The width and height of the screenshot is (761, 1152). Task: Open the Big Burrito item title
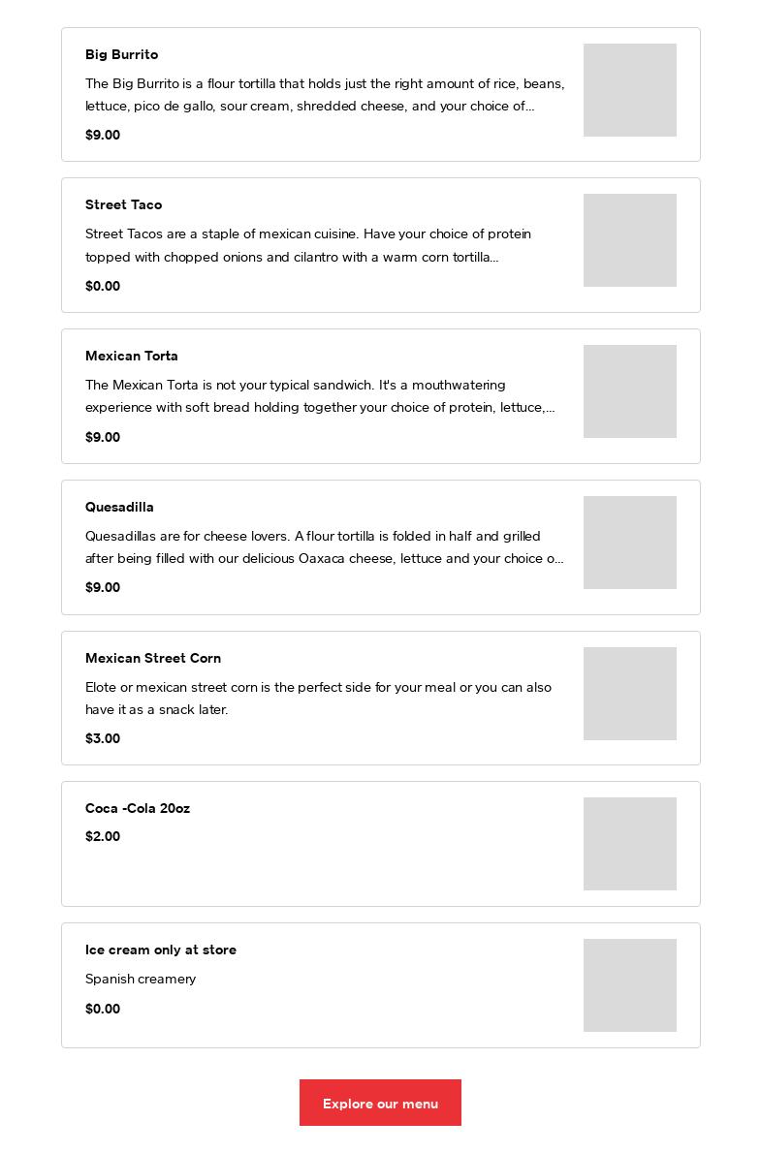(121, 55)
